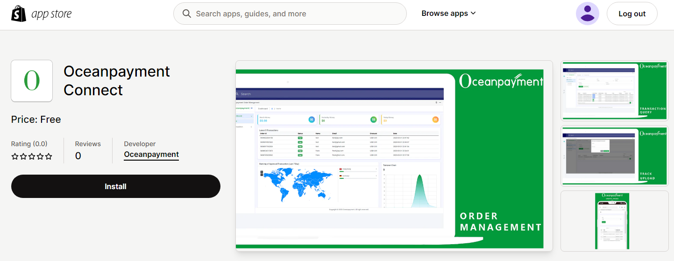Viewport: 674px width, 261px height.
Task: Install the Oceanpayment Connect app
Action: 115,186
